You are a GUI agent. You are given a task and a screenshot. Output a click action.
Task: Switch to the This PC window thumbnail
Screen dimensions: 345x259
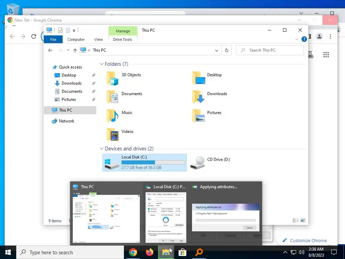click(106, 213)
